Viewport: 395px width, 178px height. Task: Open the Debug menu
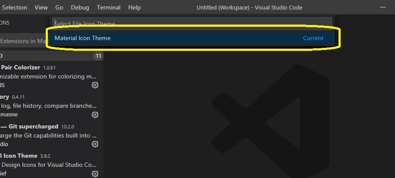click(x=80, y=8)
